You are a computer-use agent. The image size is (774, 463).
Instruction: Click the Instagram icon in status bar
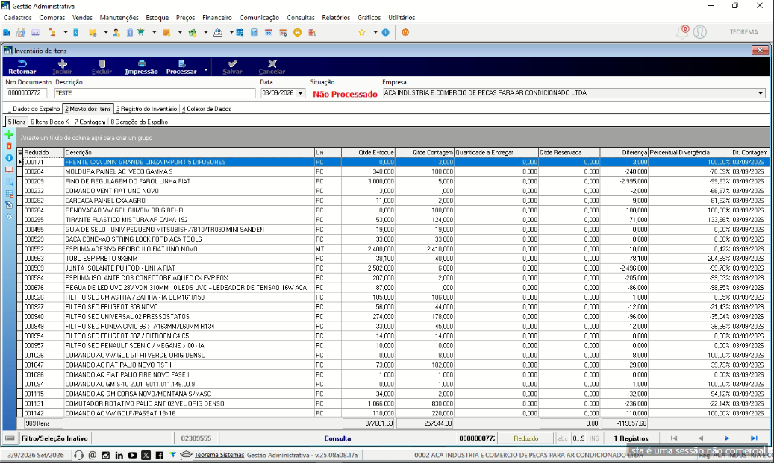pos(106,455)
